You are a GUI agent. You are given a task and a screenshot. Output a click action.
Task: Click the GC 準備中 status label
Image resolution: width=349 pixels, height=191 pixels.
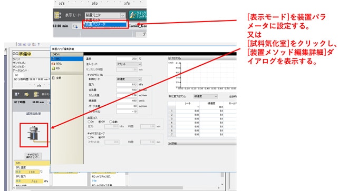click(22, 54)
